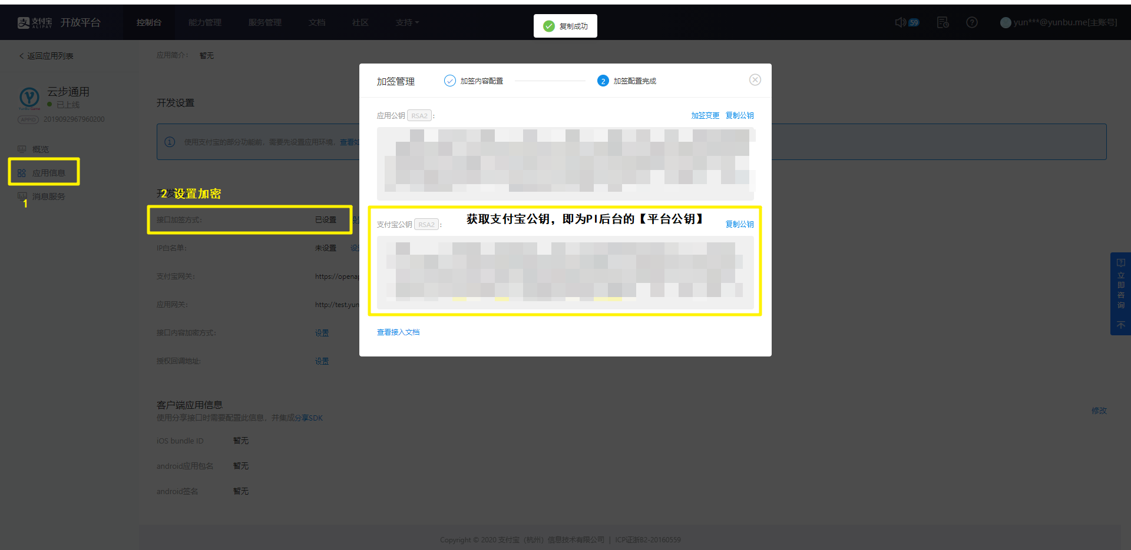This screenshot has height=550, width=1131.
Task: Expand the 支持 dropdown menu
Action: (407, 22)
